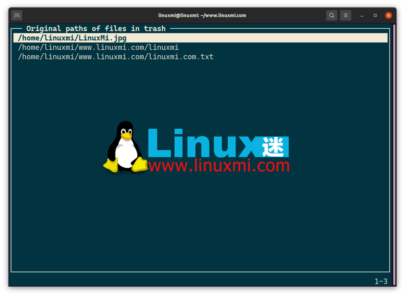The height and width of the screenshot is (296, 405).
Task: Click the 1-3 item counter
Action: point(381,281)
